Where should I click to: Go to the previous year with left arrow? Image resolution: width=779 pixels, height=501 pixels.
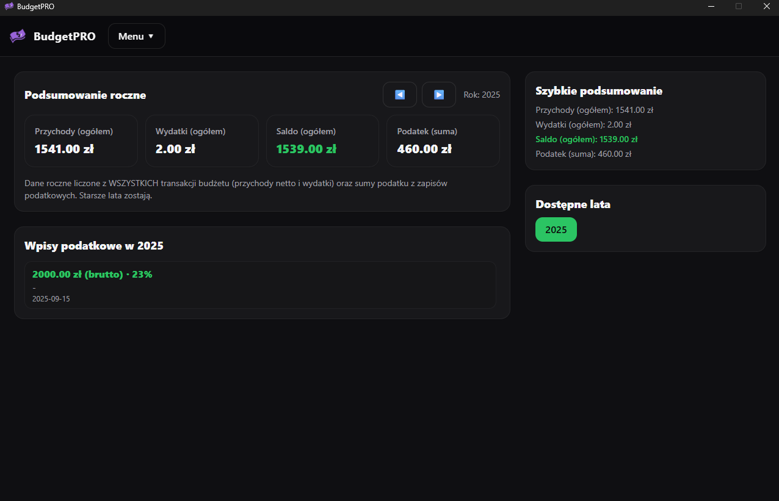click(x=400, y=95)
